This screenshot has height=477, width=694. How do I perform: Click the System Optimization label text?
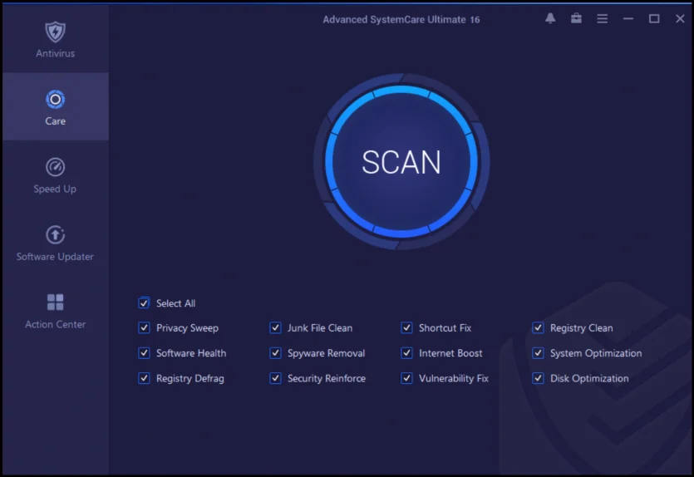click(596, 353)
